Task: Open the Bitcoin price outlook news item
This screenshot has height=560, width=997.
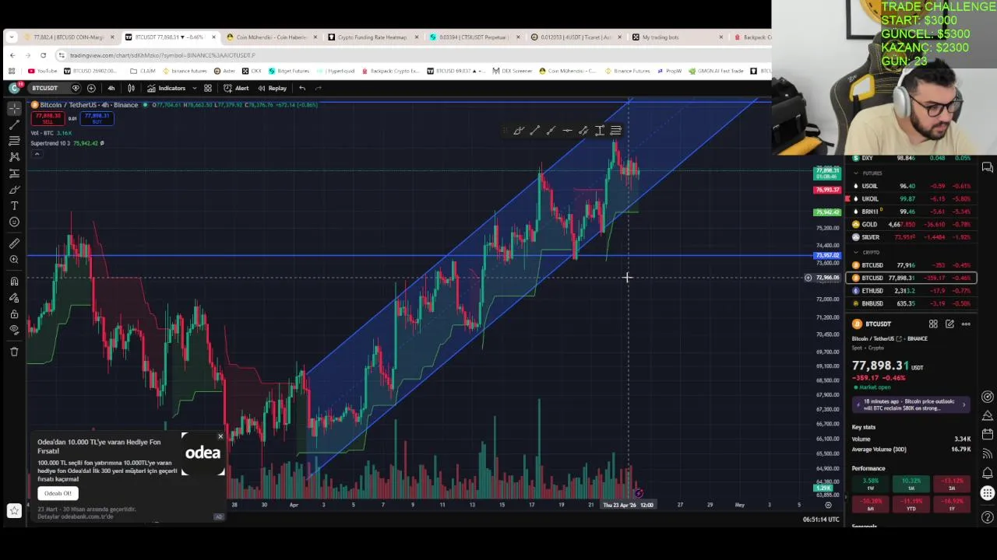Action: click(x=911, y=404)
